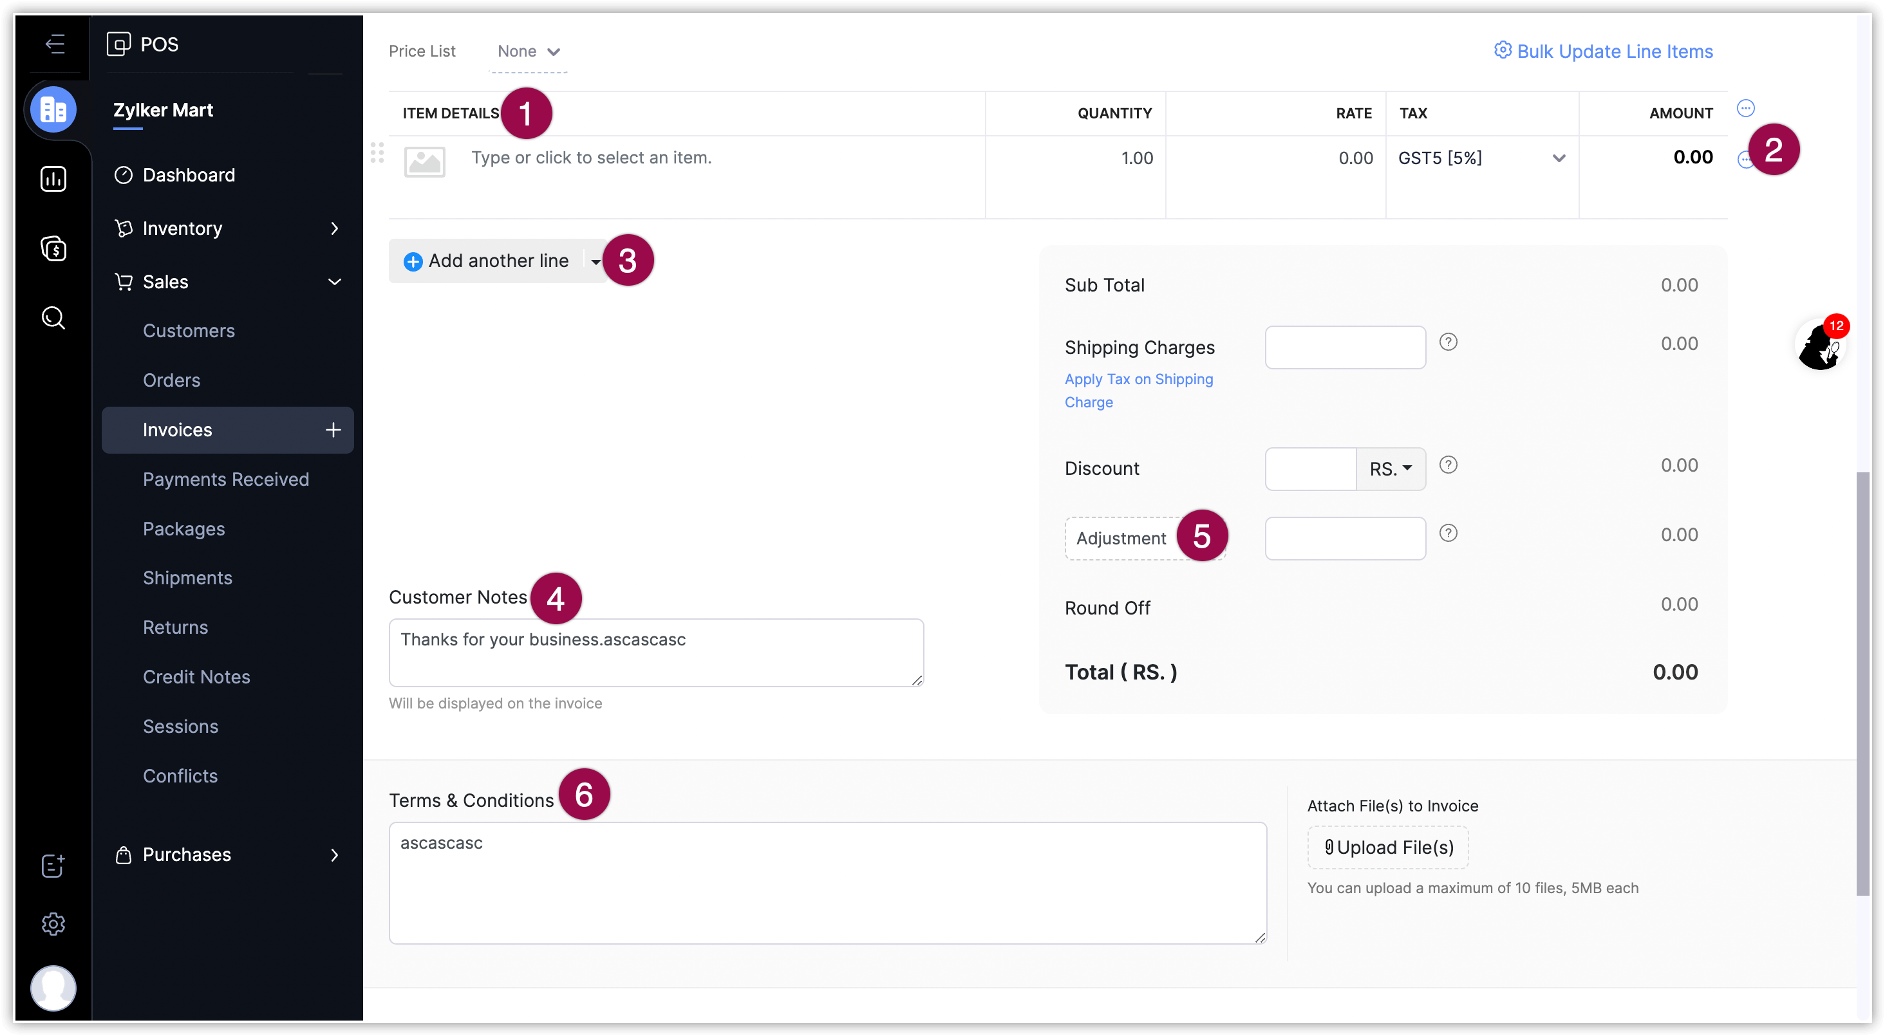
Task: Open the search magnifier icon in sidebar
Action: tap(53, 319)
